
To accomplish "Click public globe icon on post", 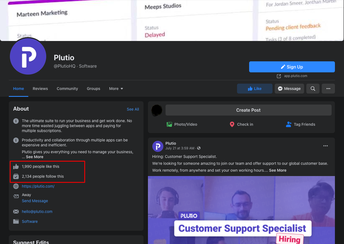I will click(199, 148).
